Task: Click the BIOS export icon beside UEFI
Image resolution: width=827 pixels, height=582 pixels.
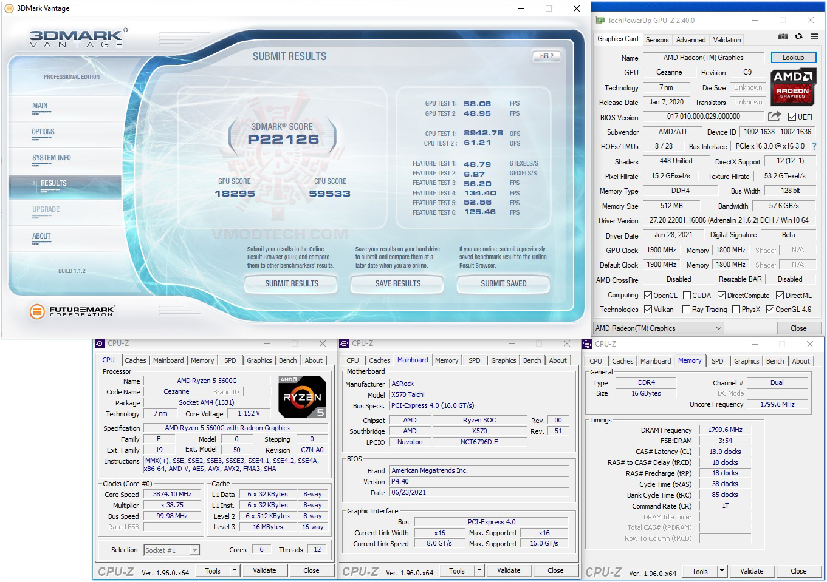Action: click(x=774, y=117)
